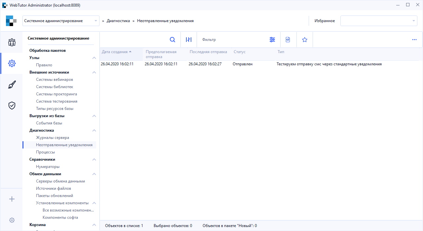
Task: Click Объектов в пакете Новый status text
Action: point(230,226)
